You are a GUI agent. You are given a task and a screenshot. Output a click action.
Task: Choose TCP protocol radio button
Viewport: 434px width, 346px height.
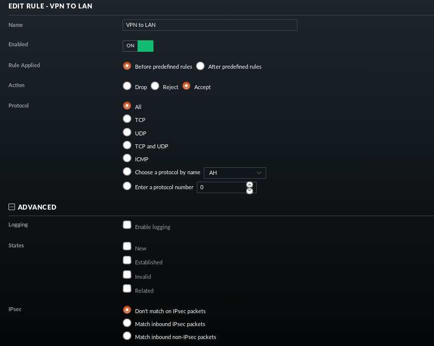click(x=127, y=119)
